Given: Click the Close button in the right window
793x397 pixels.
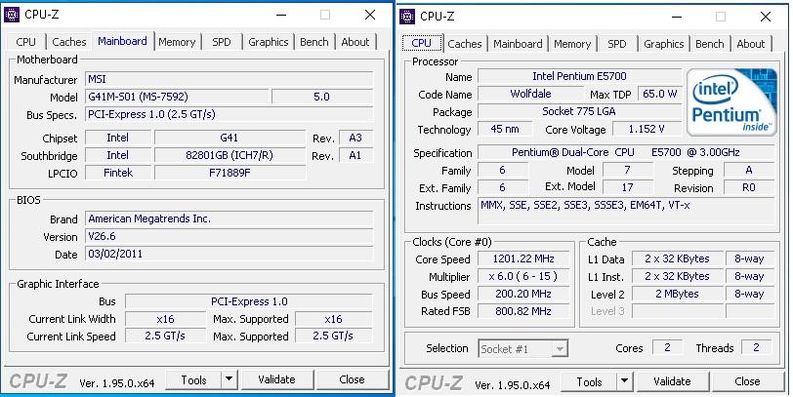Looking at the screenshot, I should 747,382.
